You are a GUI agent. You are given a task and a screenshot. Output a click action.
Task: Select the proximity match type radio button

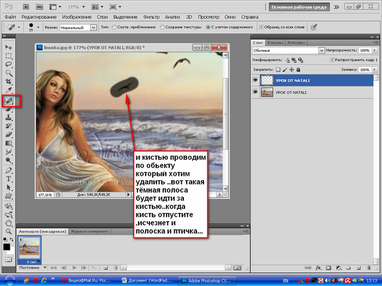point(114,27)
